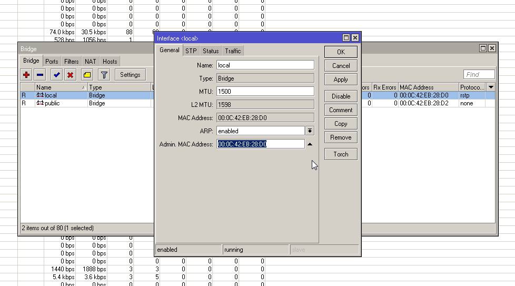Switch to the General tab
This screenshot has width=515, height=286.
click(169, 50)
